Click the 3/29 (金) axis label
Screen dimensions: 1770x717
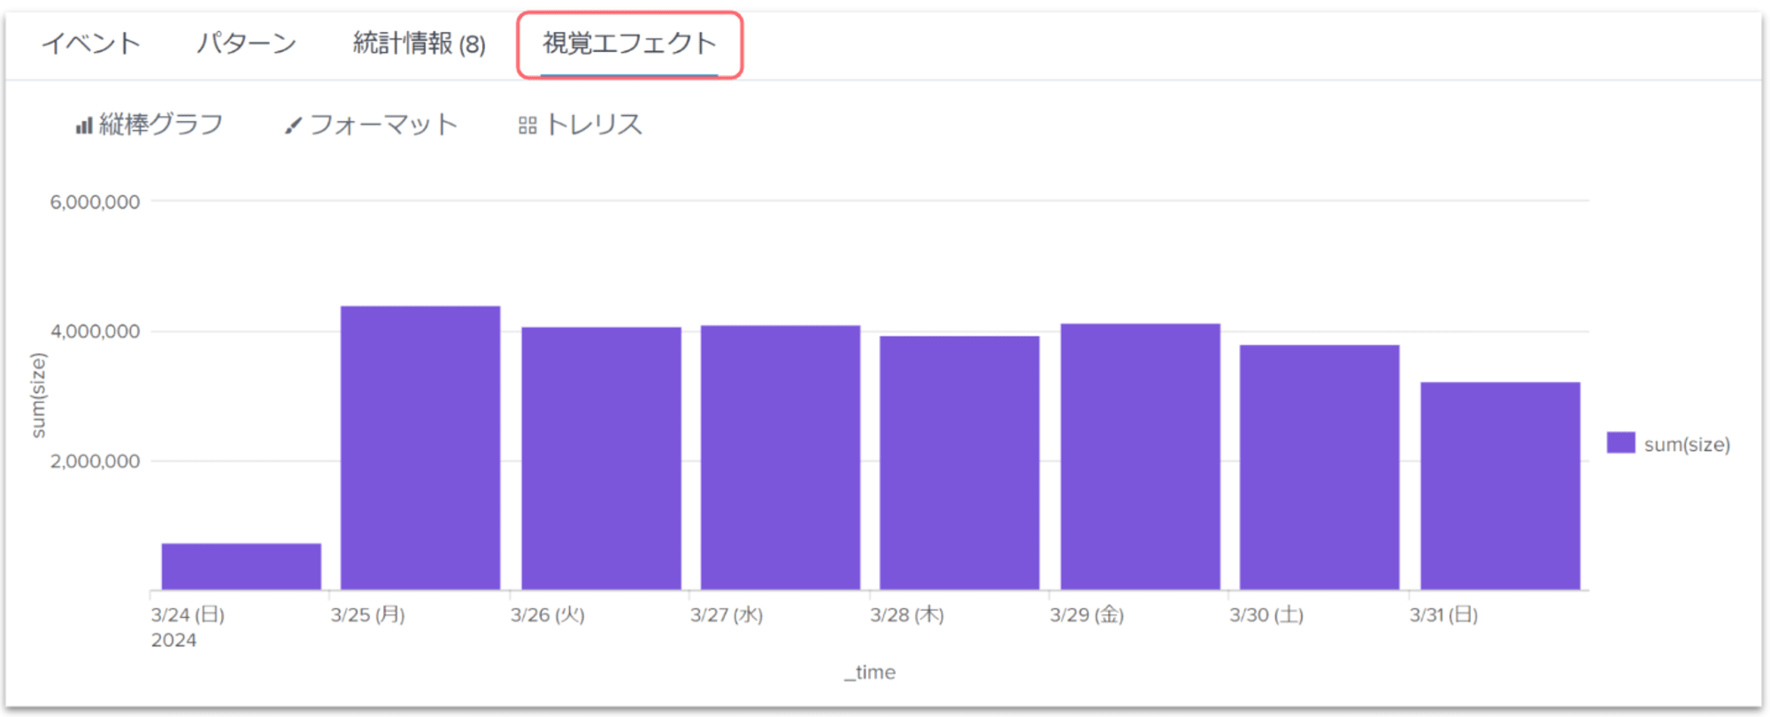1087,614
